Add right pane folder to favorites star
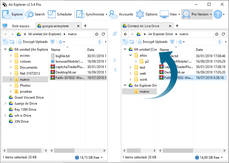229x163 pixels. 216,34
